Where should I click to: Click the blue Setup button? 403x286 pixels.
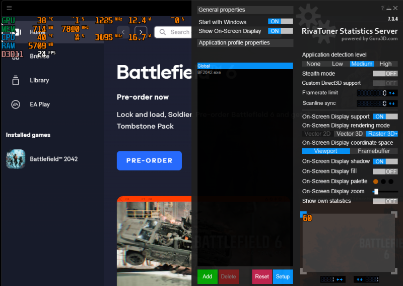coord(283,276)
